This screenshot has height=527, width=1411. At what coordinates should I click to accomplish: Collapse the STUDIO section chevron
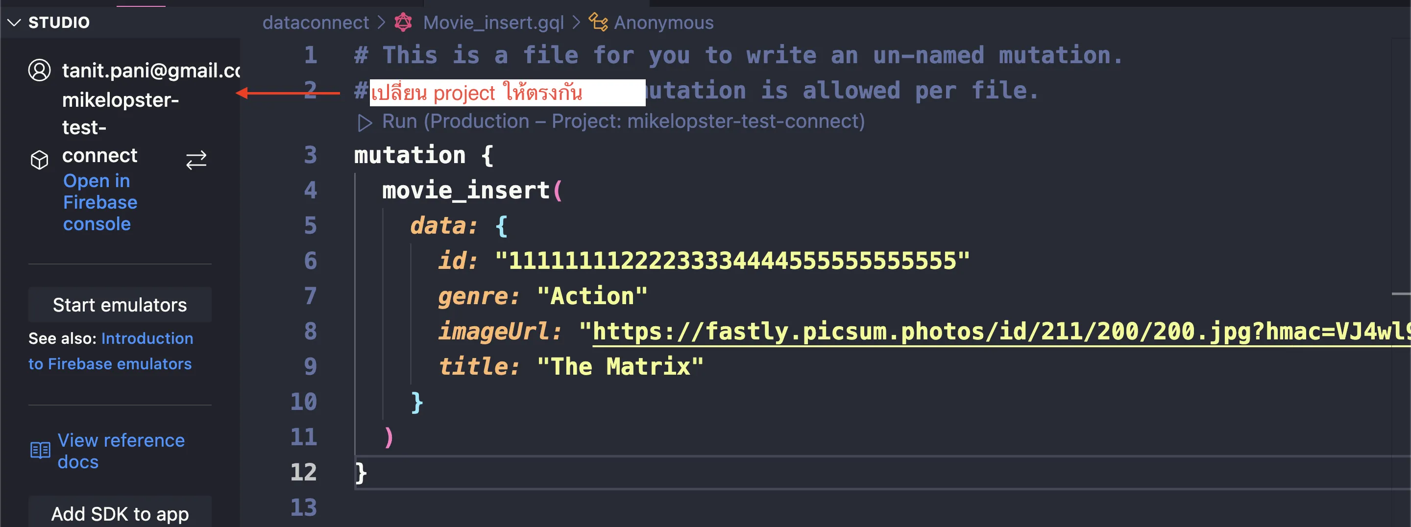point(14,23)
